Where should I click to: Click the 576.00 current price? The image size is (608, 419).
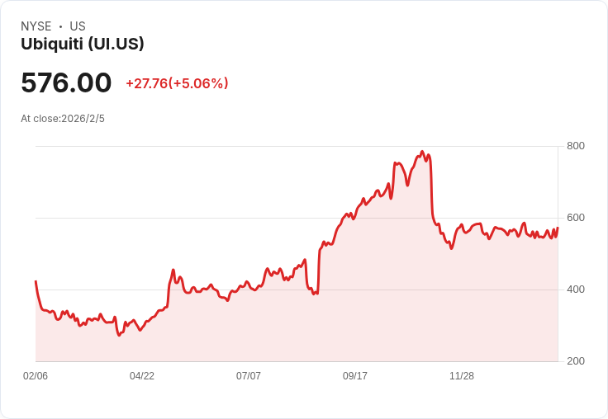coord(66,82)
